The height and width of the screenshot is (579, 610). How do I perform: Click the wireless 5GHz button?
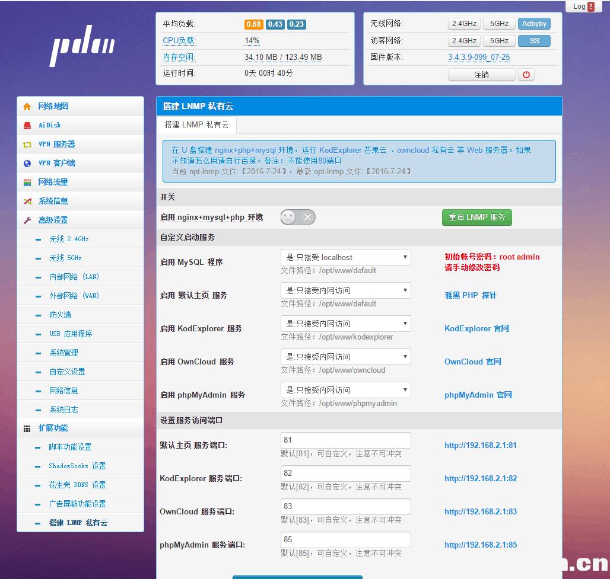(x=499, y=24)
